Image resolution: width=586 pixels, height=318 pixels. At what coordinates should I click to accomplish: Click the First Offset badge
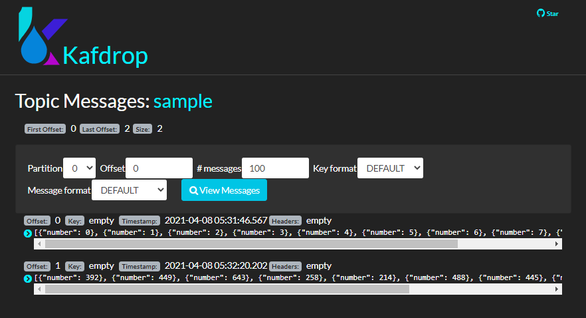point(45,129)
